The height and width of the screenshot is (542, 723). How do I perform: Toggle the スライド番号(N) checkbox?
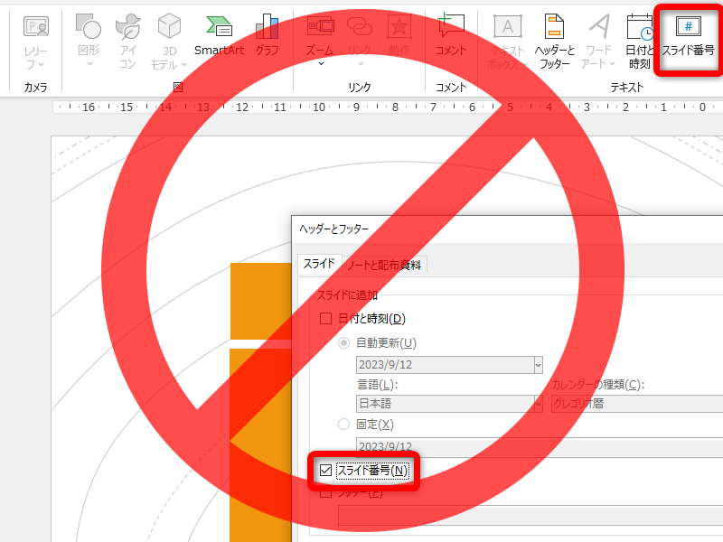click(325, 471)
